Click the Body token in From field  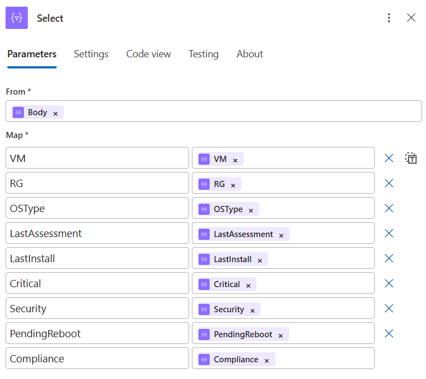(x=37, y=112)
